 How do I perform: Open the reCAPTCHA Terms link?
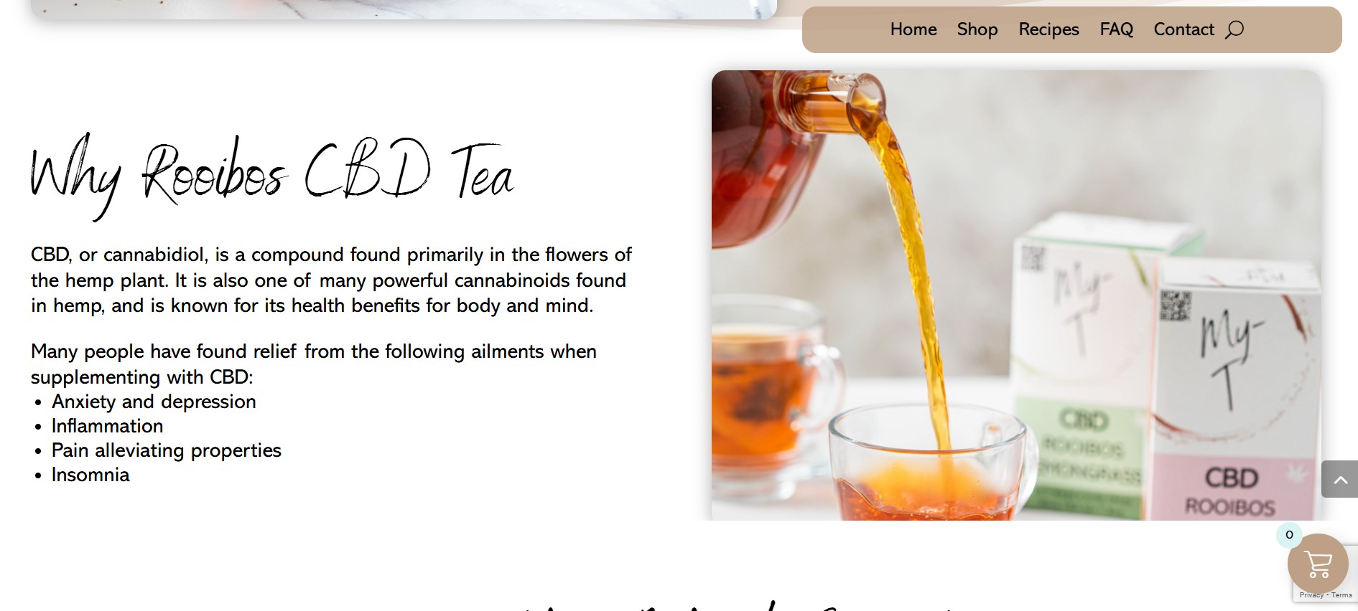pos(1341,595)
